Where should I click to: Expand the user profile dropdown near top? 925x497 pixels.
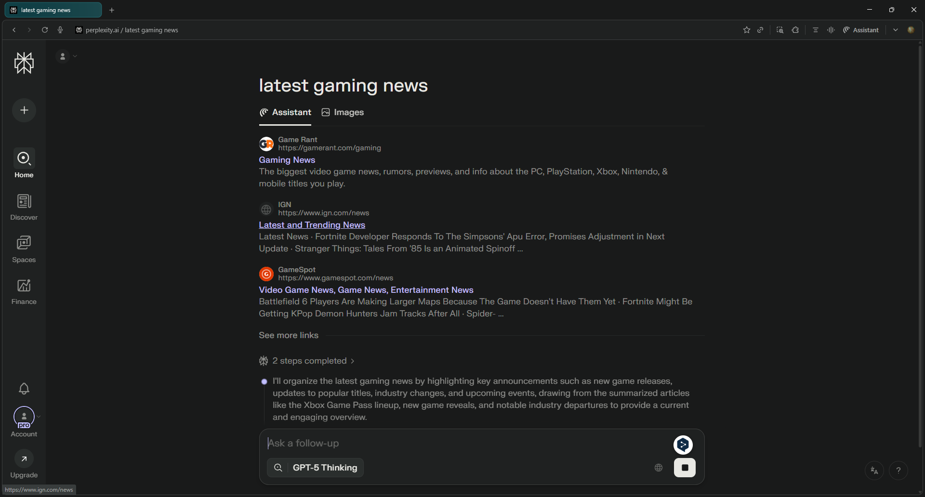pyautogui.click(x=67, y=56)
